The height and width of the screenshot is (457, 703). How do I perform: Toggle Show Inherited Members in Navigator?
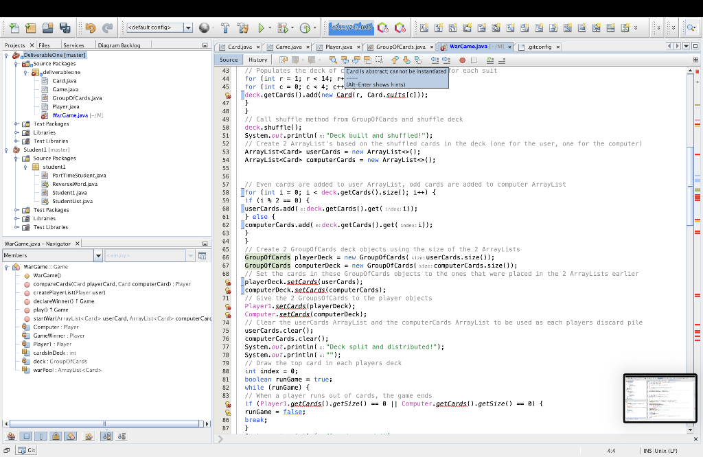(12, 436)
